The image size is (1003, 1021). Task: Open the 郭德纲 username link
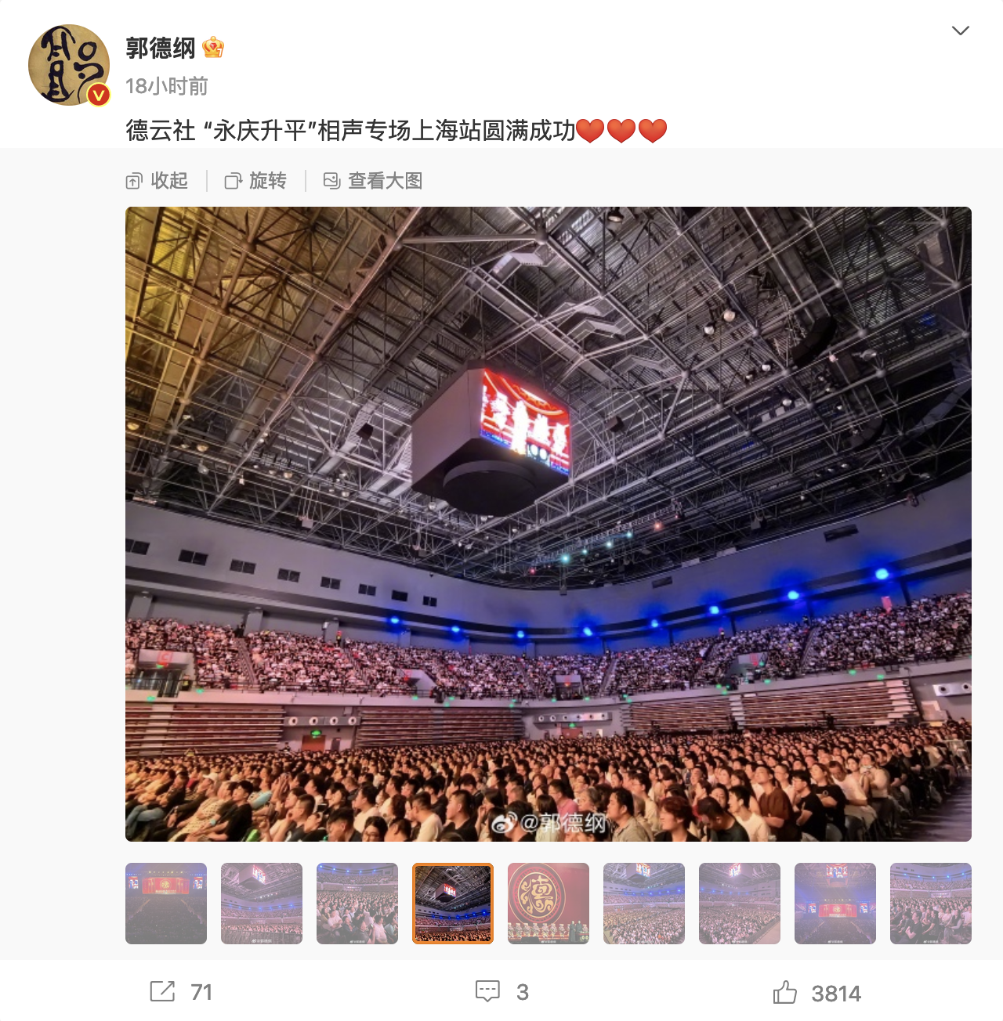pyautogui.click(x=161, y=48)
